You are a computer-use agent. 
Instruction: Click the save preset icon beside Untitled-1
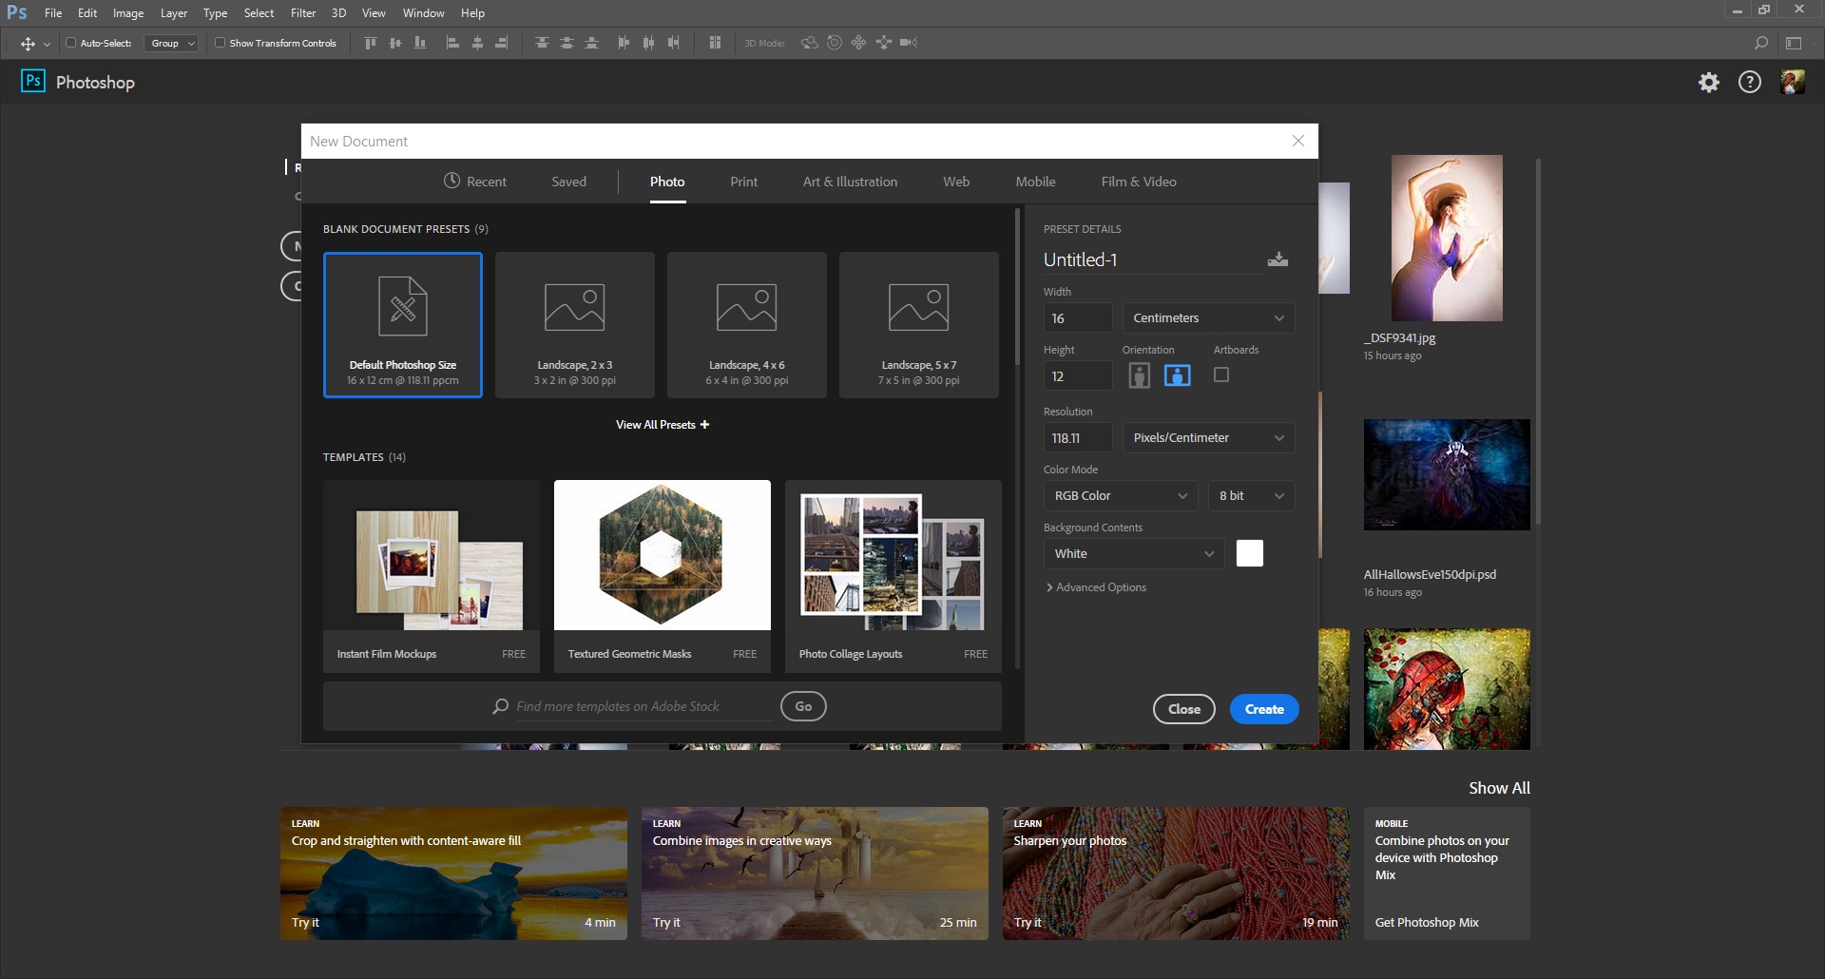pos(1277,259)
